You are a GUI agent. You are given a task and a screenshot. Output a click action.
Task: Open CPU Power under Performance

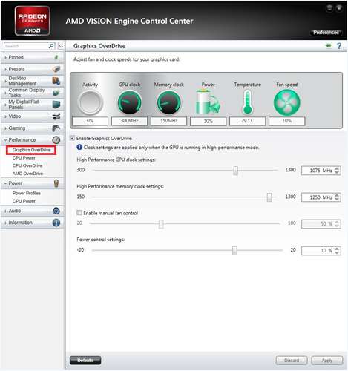point(24,158)
